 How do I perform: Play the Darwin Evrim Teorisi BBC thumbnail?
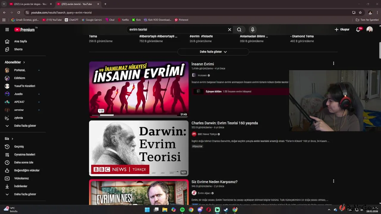(139, 148)
